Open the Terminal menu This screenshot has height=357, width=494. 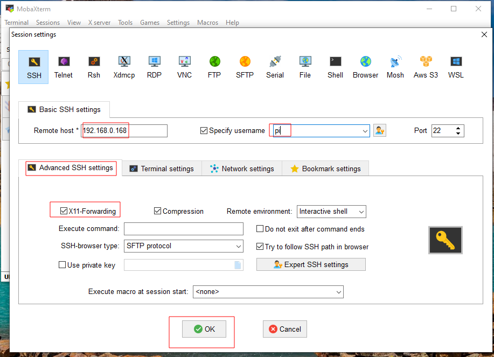(16, 23)
